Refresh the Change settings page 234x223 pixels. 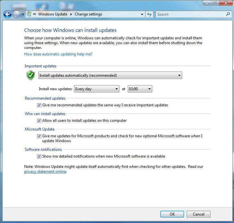(x=149, y=14)
